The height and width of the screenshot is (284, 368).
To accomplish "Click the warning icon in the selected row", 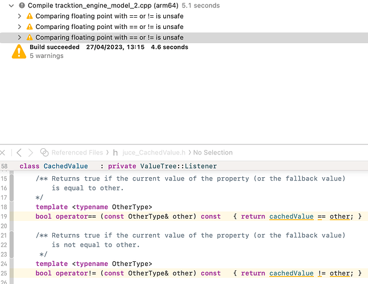I will click(x=30, y=37).
